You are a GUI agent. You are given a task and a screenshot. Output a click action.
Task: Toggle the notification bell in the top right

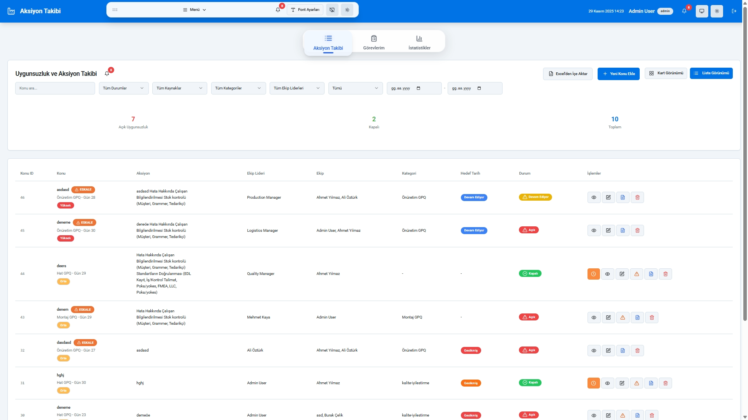(x=684, y=11)
